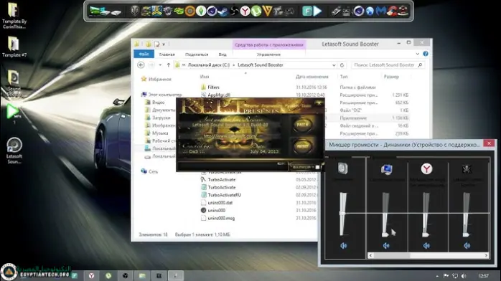Click Letasoft Sound Booster volume slider
Screen dimensions: 501x281
pyautogui.click(x=466, y=214)
